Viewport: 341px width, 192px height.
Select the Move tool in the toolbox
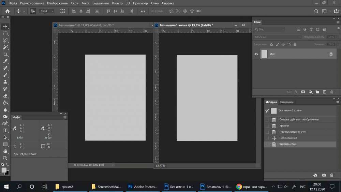5,27
